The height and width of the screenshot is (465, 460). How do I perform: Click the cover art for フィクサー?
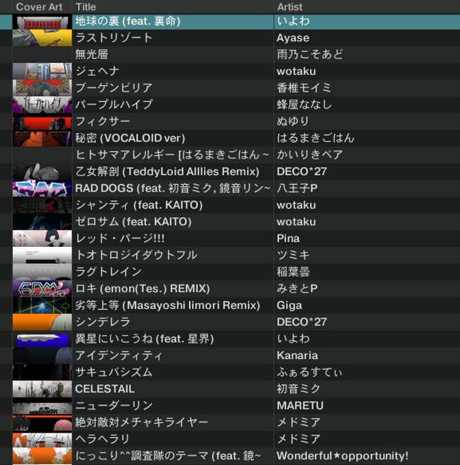[42, 121]
